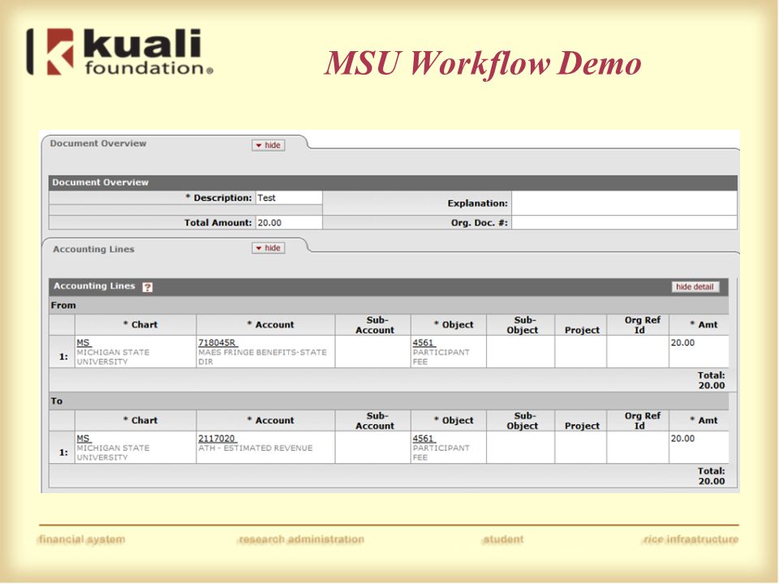
Task: Open account link 718045R
Action: (x=217, y=342)
